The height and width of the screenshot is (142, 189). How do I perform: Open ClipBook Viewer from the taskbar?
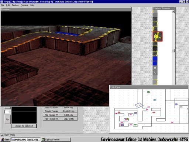(x=56, y=139)
